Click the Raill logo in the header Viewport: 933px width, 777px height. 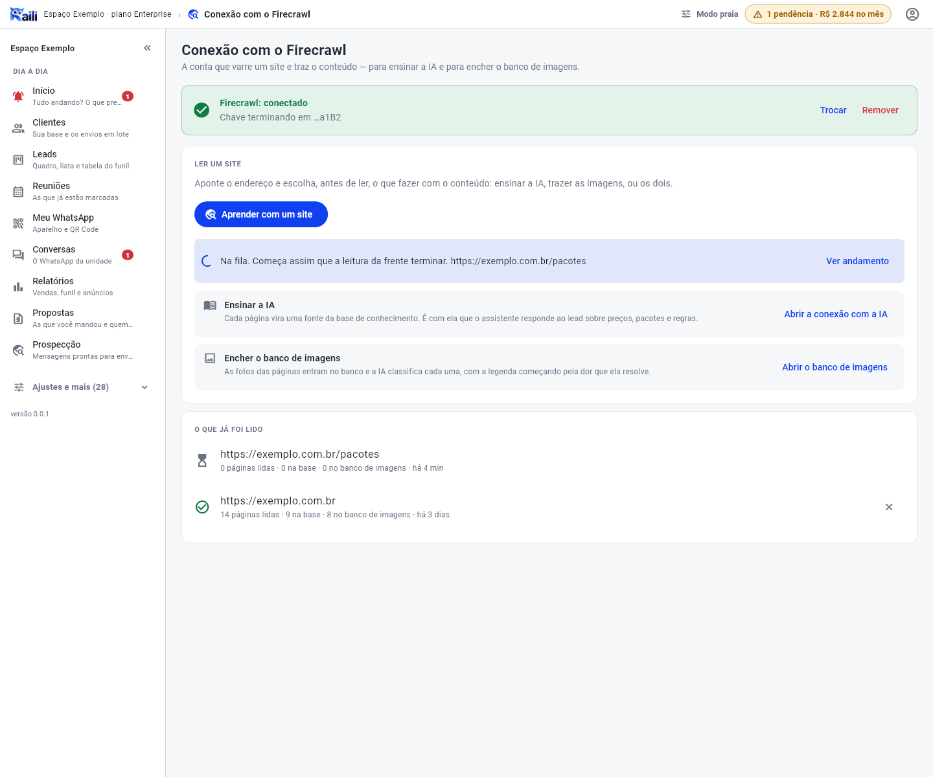point(24,14)
